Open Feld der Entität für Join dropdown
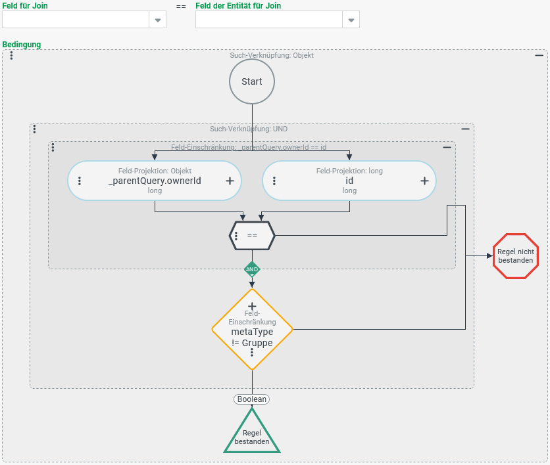Image resolution: width=550 pixels, height=465 pixels. (351, 20)
